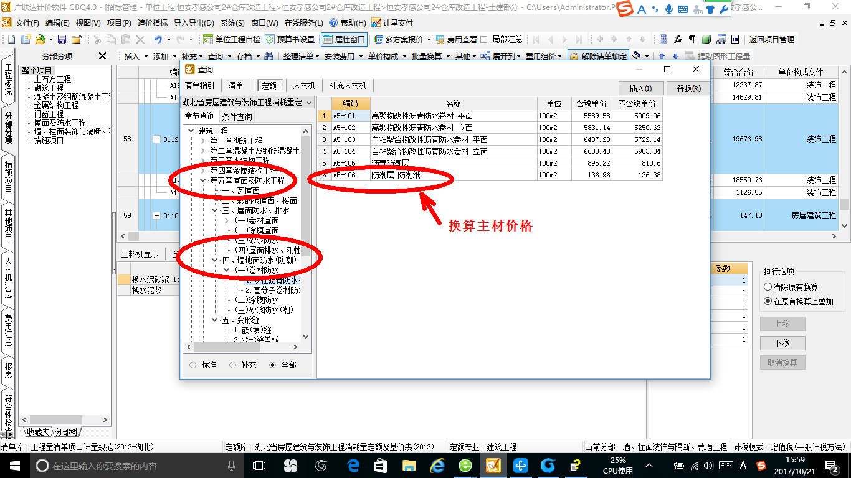Click 单位工程自检 toolbar button
851x478 pixels.
pos(232,39)
